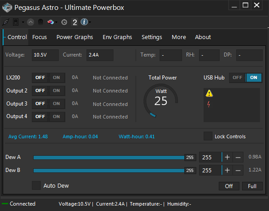
Task: Click the Dew B slider handle showing 255
Action: [x=190, y=171]
